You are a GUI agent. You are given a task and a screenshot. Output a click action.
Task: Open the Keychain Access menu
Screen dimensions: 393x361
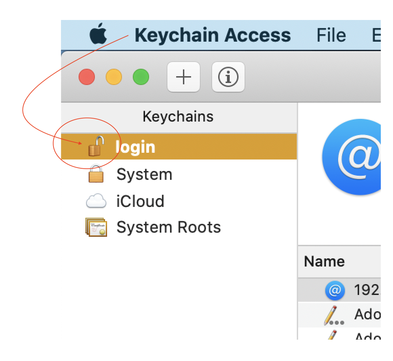coord(213,35)
